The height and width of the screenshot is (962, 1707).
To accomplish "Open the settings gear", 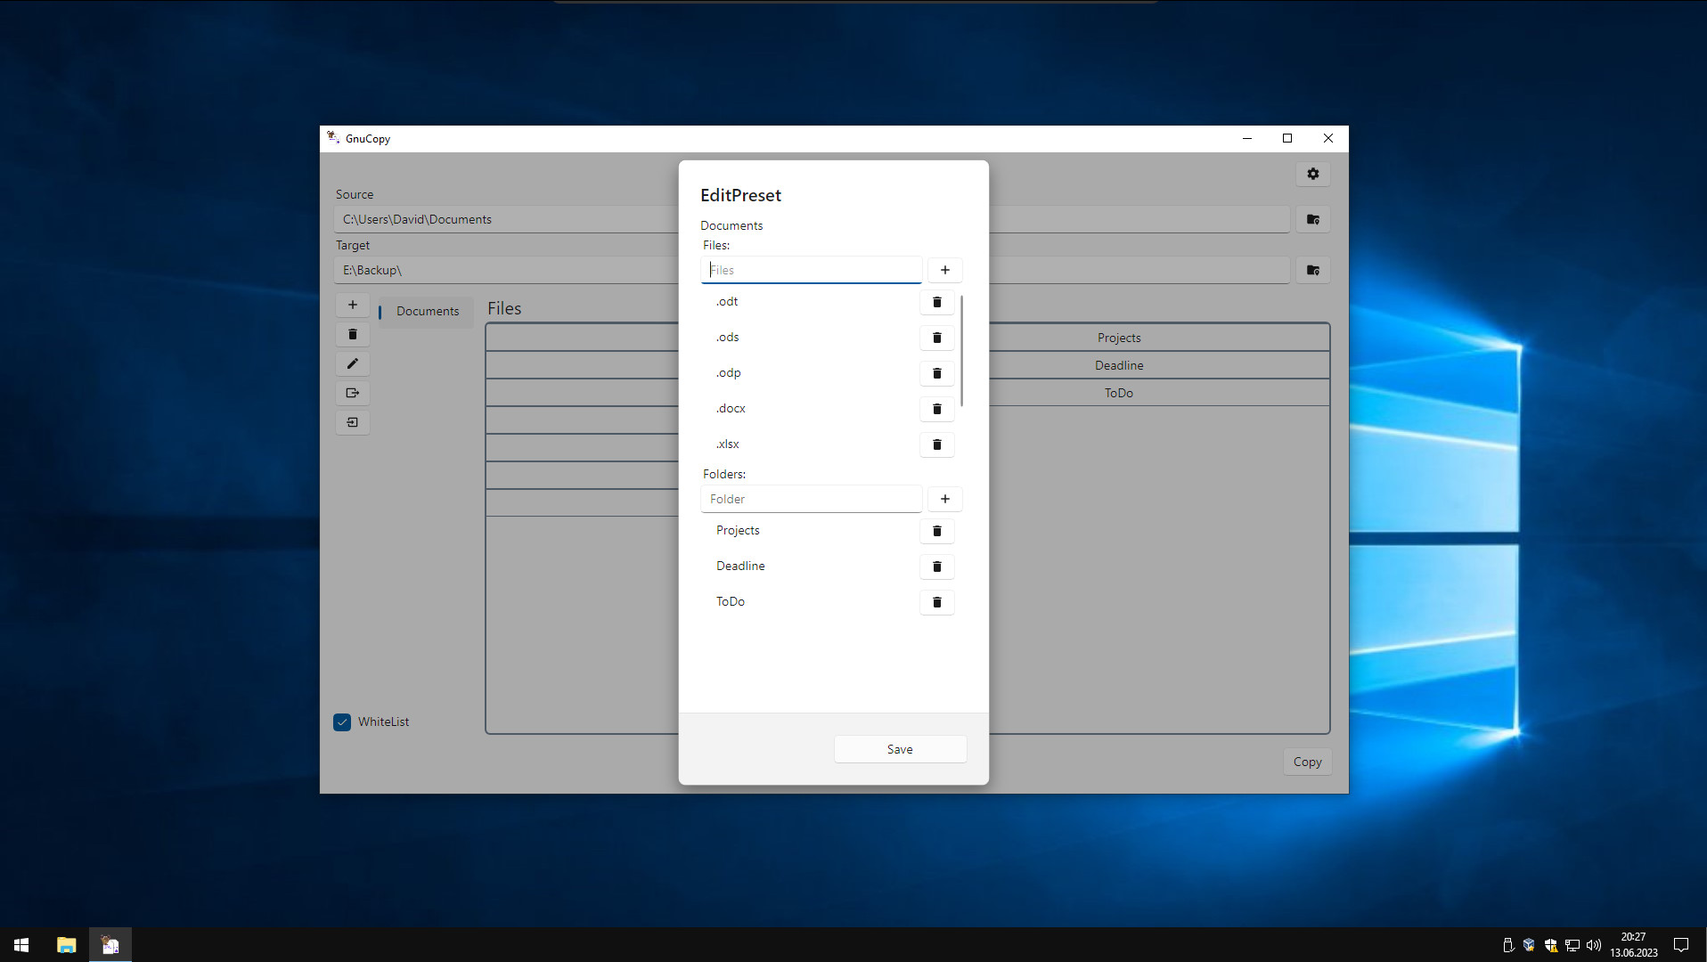I will coord(1312,174).
